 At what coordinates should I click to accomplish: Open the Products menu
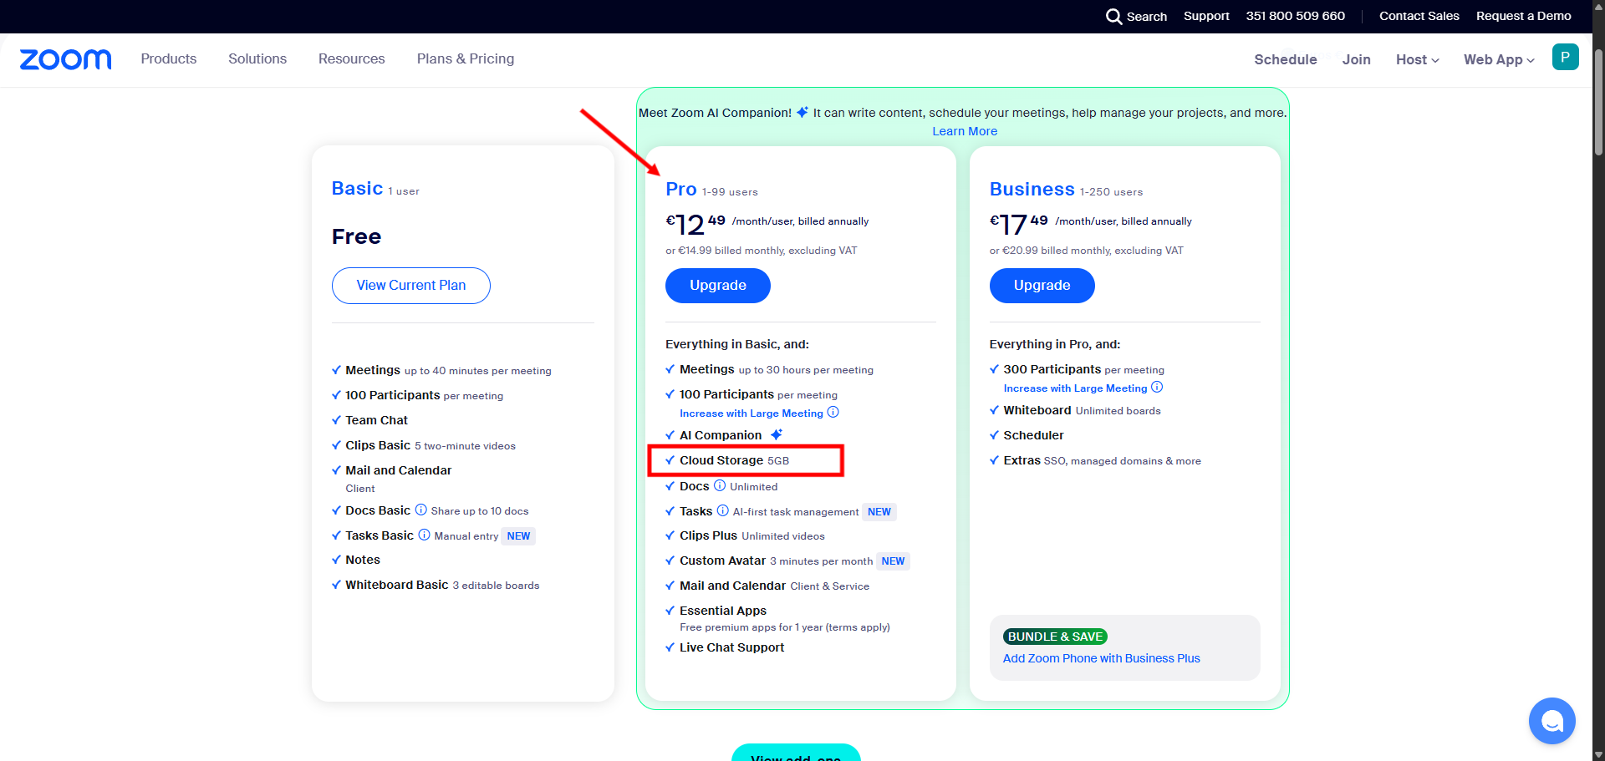[169, 58]
